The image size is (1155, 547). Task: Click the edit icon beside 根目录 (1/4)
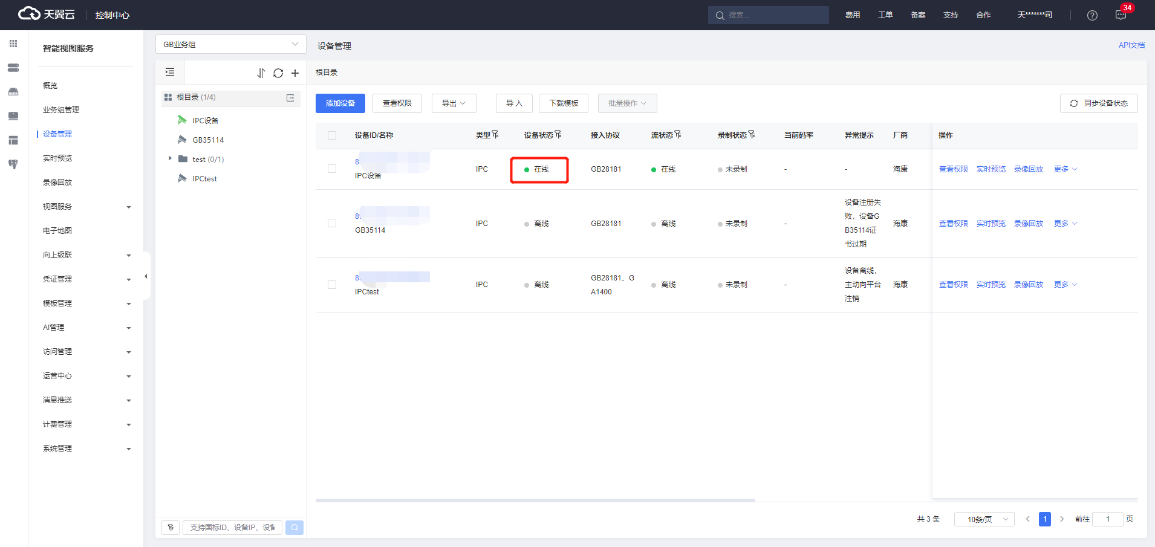coord(290,97)
